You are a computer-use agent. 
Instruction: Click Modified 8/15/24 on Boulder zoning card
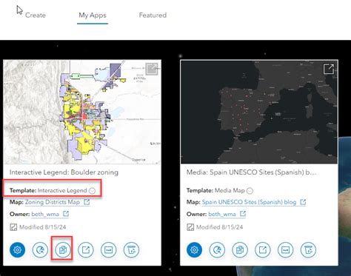pyautogui.click(x=42, y=227)
